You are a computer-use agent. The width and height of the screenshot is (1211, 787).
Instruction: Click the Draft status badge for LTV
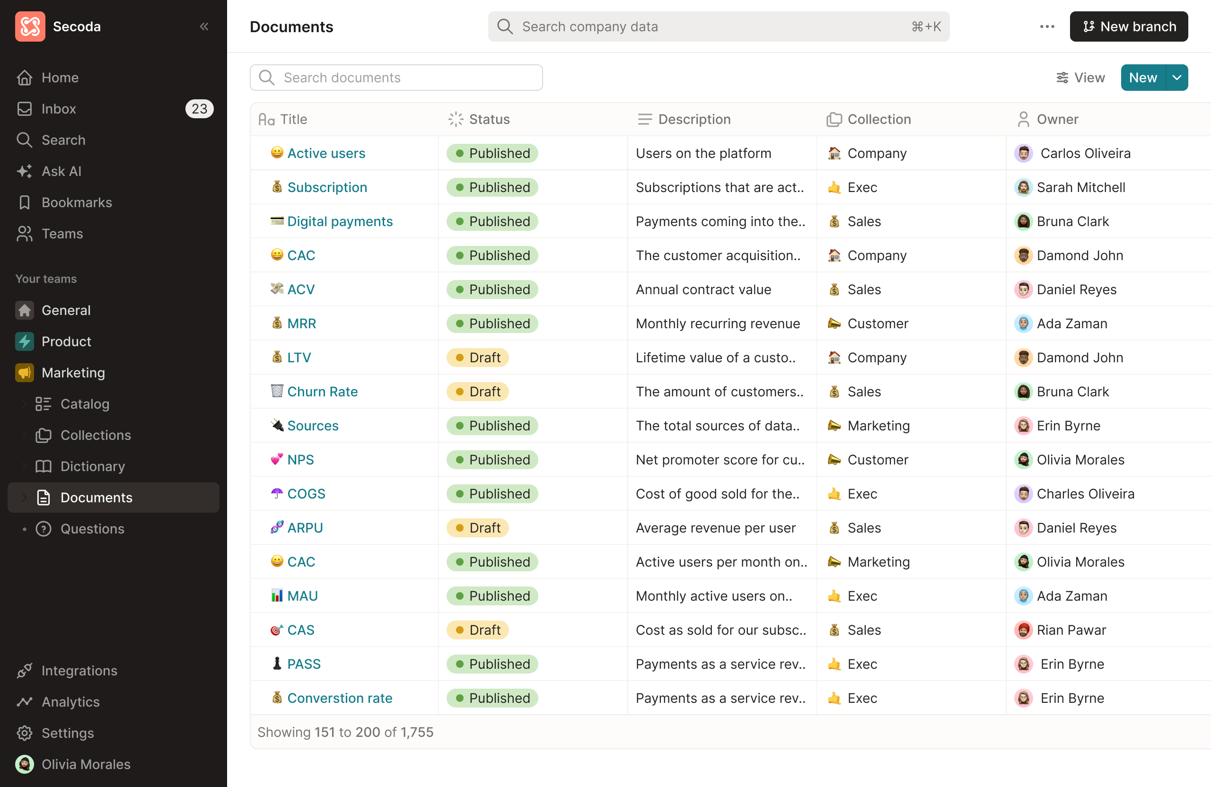[x=477, y=358]
